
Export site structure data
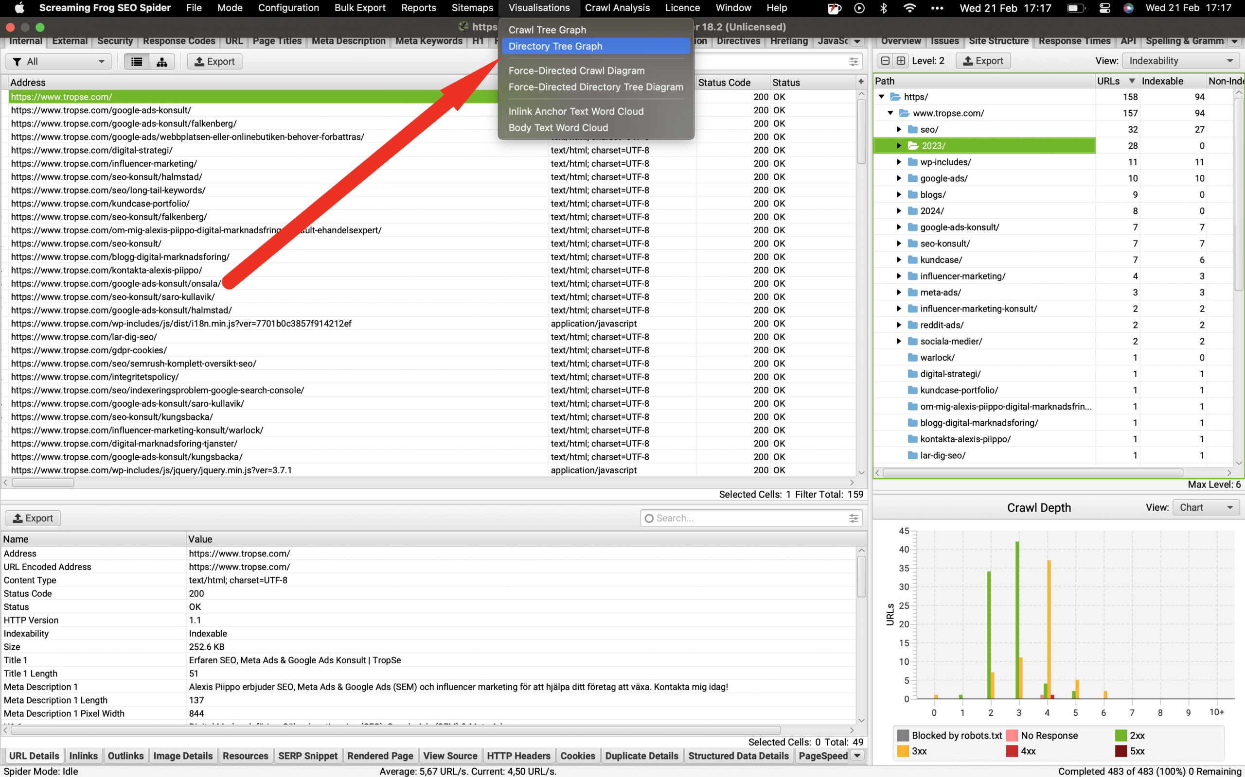click(x=983, y=61)
